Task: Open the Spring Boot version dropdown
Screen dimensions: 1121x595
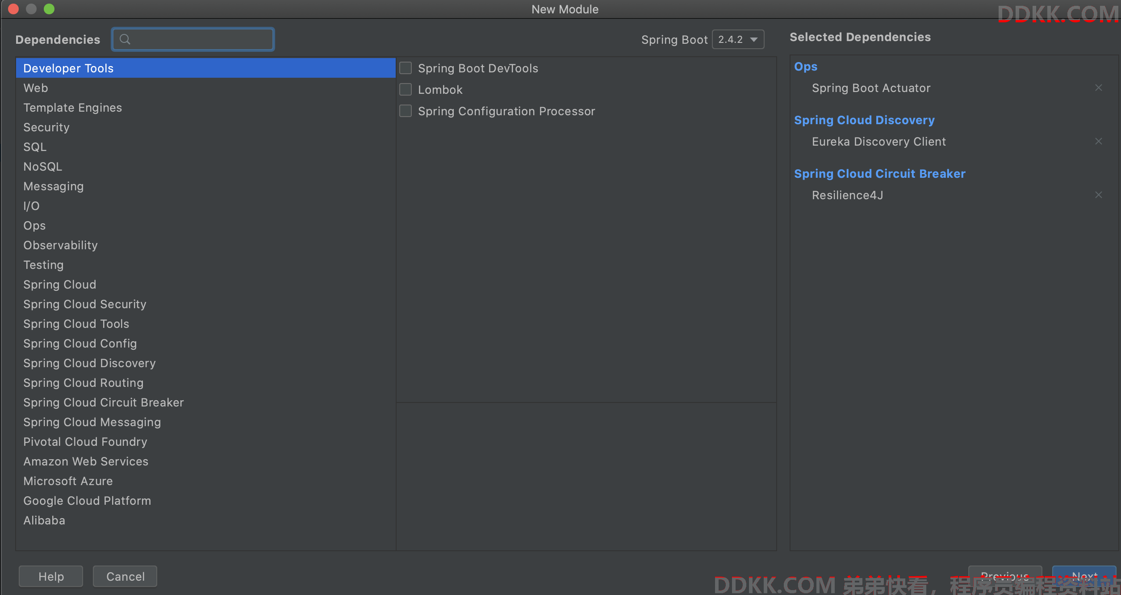Action: 738,39
